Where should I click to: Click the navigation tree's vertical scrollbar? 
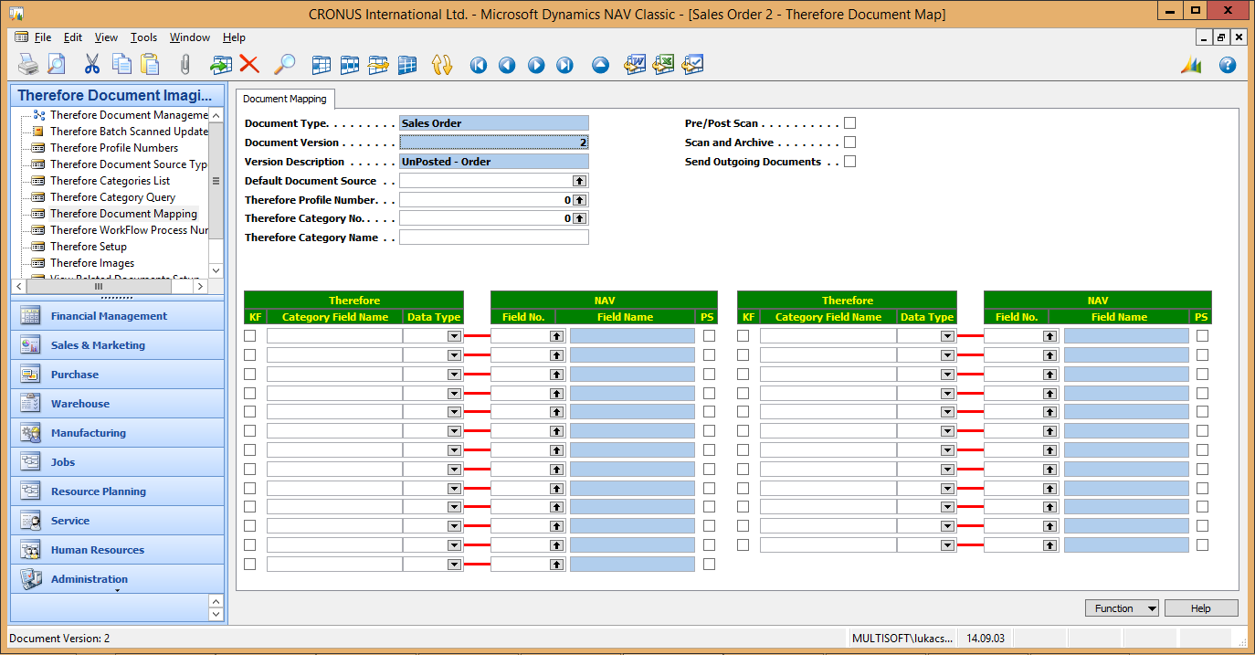216,193
